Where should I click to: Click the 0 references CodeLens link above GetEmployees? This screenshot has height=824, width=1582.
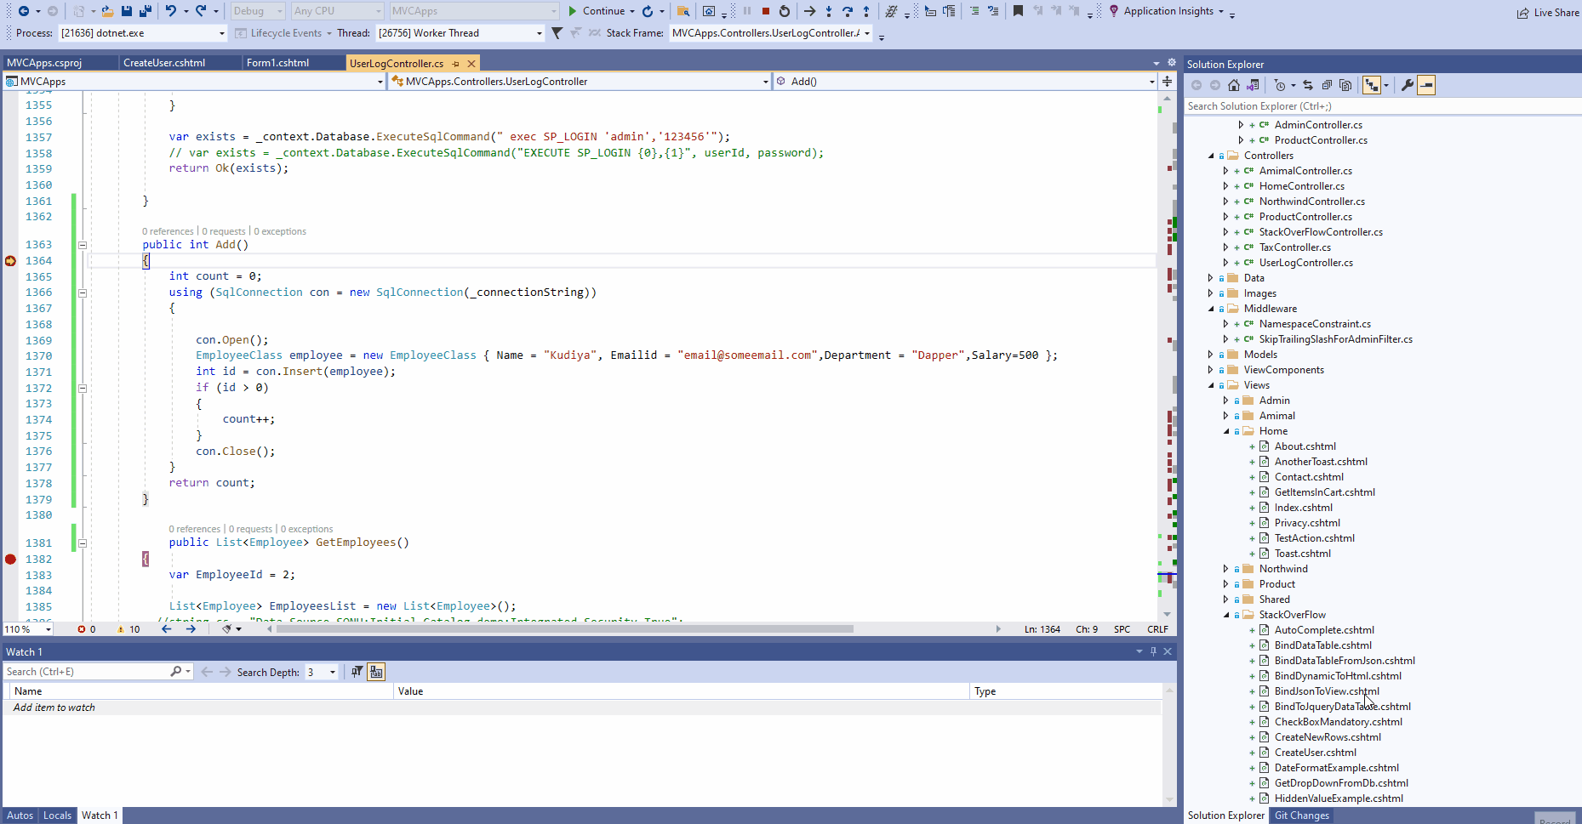(195, 529)
